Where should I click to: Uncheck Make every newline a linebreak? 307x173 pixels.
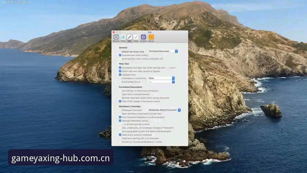point(120,135)
